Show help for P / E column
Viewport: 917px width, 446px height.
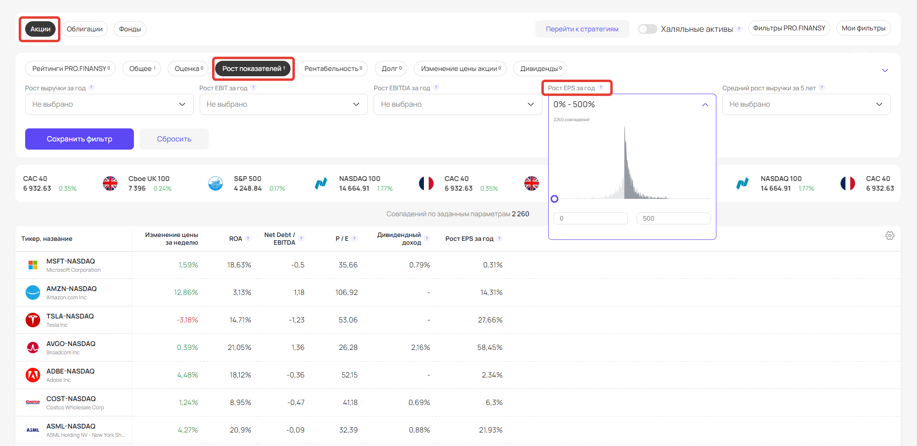pyautogui.click(x=354, y=238)
